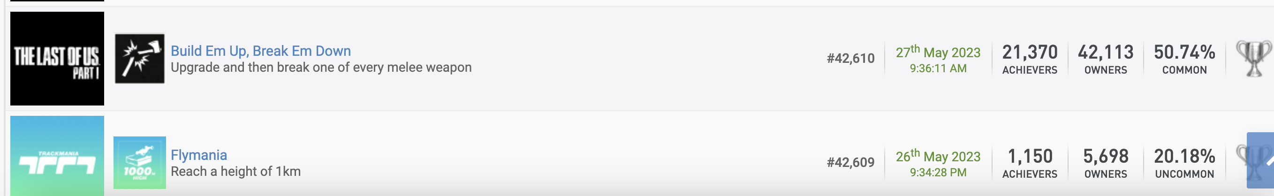Click the silver trophy cup for Build Em Up
This screenshot has height=196, width=1274.
pos(1253,59)
